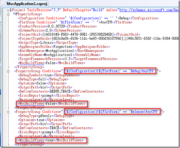
Task: Select ProductVersion 9.0.30729 line
Action: pyautogui.click(x=57, y=26)
